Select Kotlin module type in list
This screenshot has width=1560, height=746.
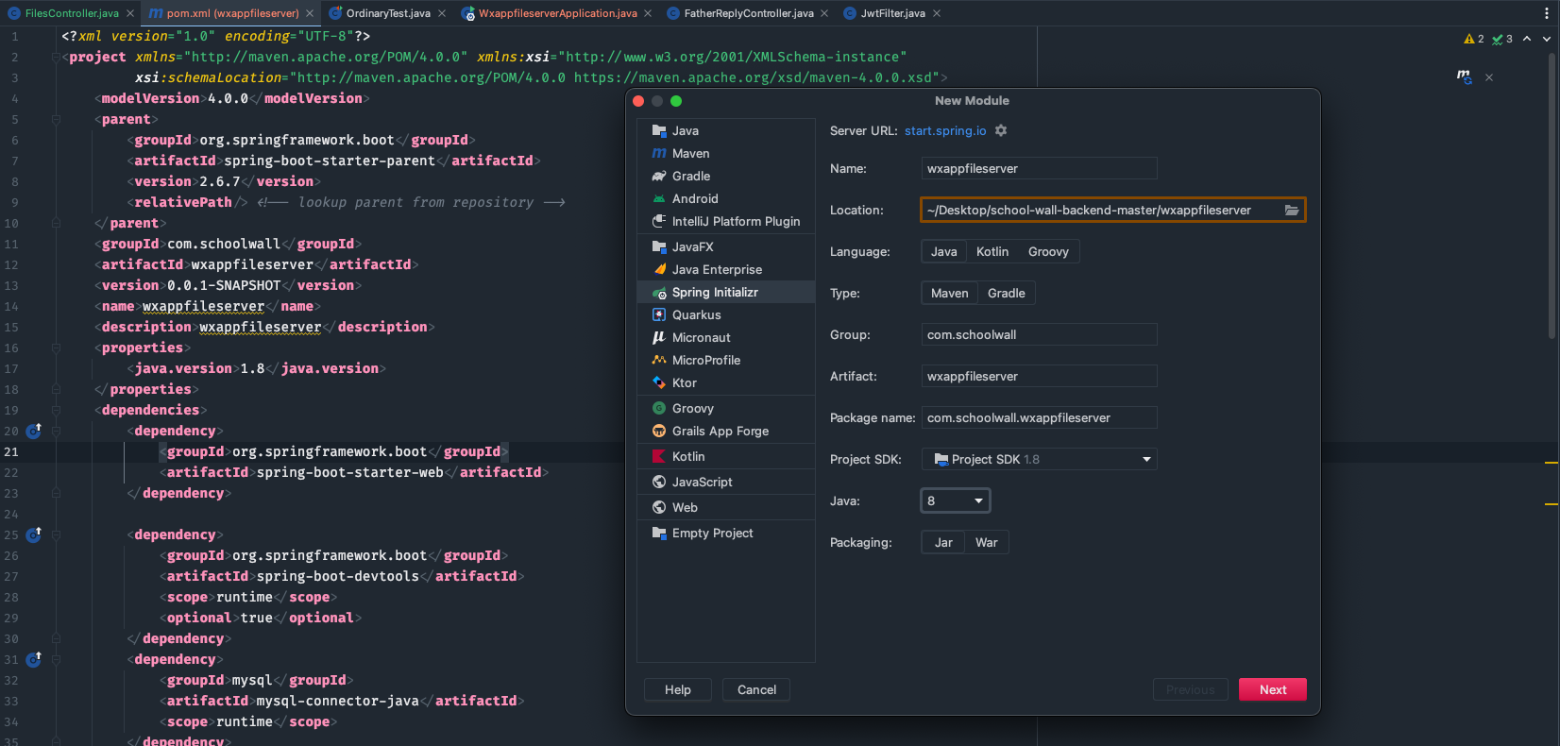[725, 456]
